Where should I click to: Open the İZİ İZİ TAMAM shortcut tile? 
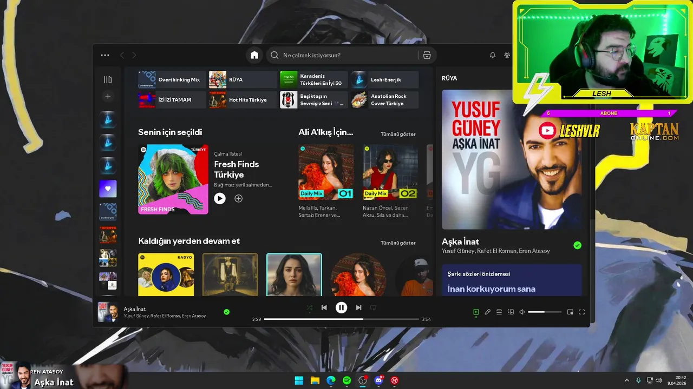[x=172, y=100]
